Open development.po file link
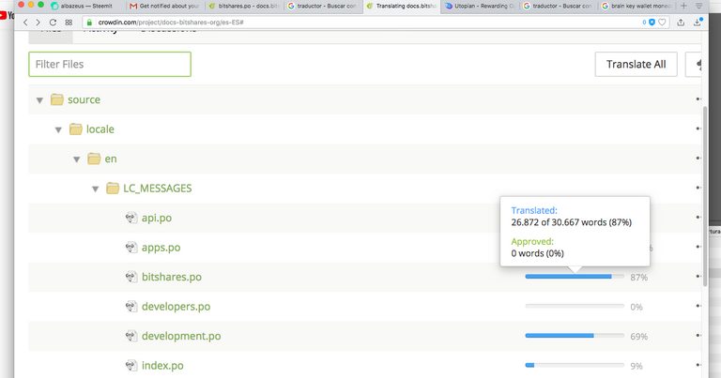The width and height of the screenshot is (721, 378). tap(181, 336)
